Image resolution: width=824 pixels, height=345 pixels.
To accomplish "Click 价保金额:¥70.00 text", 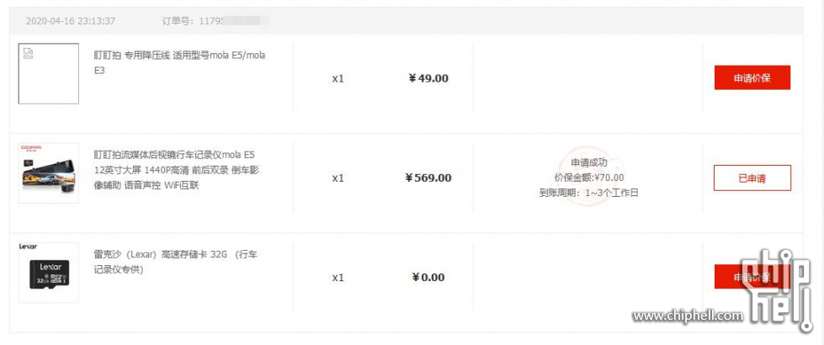I will pos(588,178).
